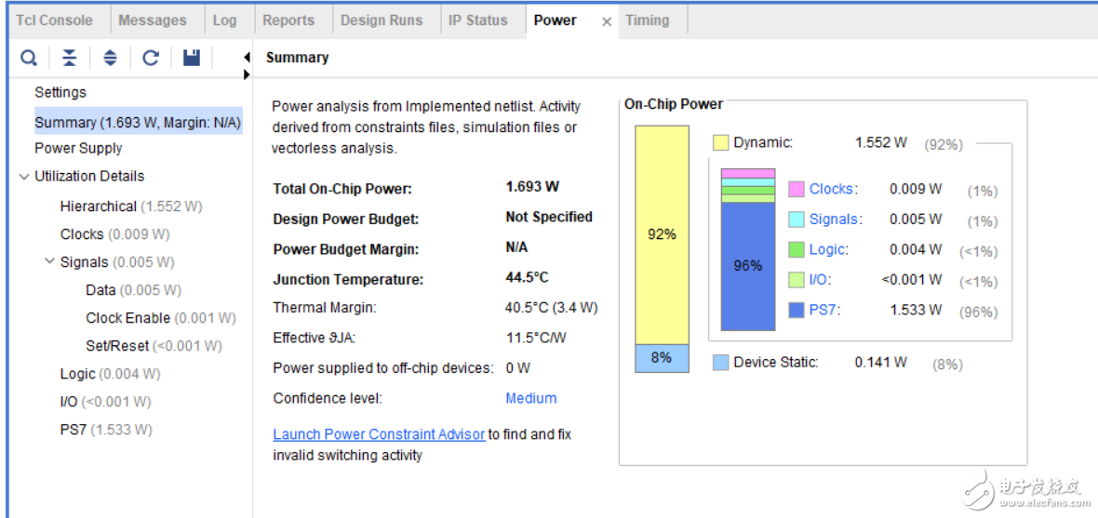The width and height of the screenshot is (1098, 518).
Task: Click the Expand All toolbar icon
Action: (x=110, y=59)
